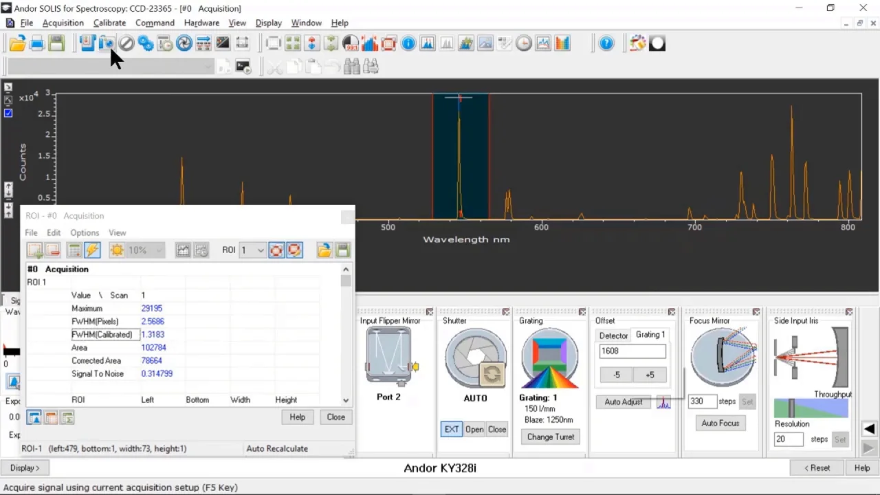Open the Command menu

coord(155,23)
